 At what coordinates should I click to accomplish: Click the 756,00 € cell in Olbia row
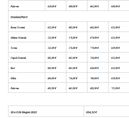click(x=73, y=78)
